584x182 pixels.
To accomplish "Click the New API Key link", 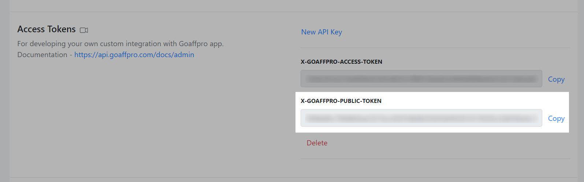I will tap(321, 32).
